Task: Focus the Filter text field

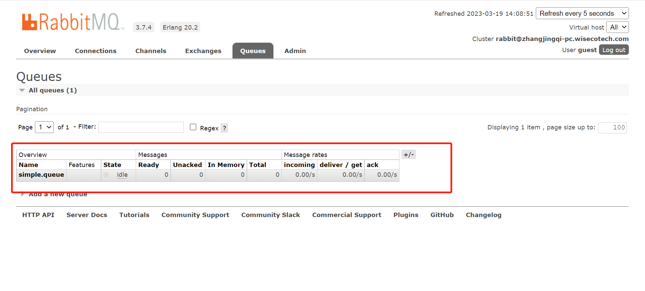Action: (x=141, y=127)
